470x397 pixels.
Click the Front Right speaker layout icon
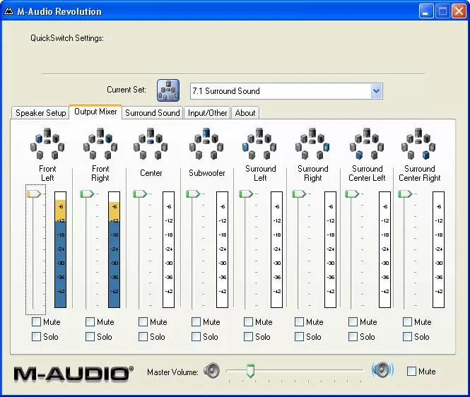point(100,144)
